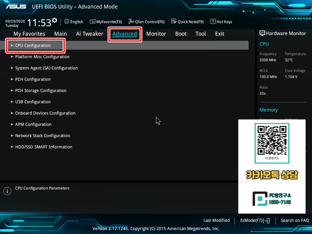Expand the PCH Configuration arrow
The width and height of the screenshot is (312, 234).
pos(12,79)
